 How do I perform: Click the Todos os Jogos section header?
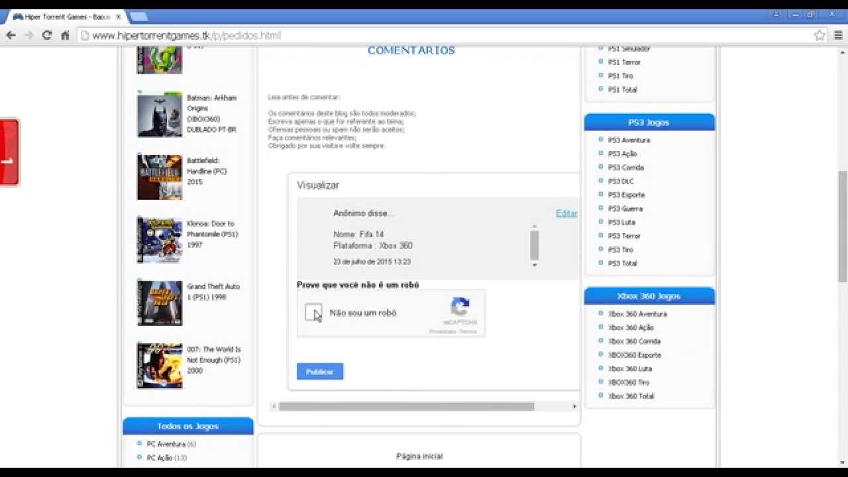tap(188, 426)
